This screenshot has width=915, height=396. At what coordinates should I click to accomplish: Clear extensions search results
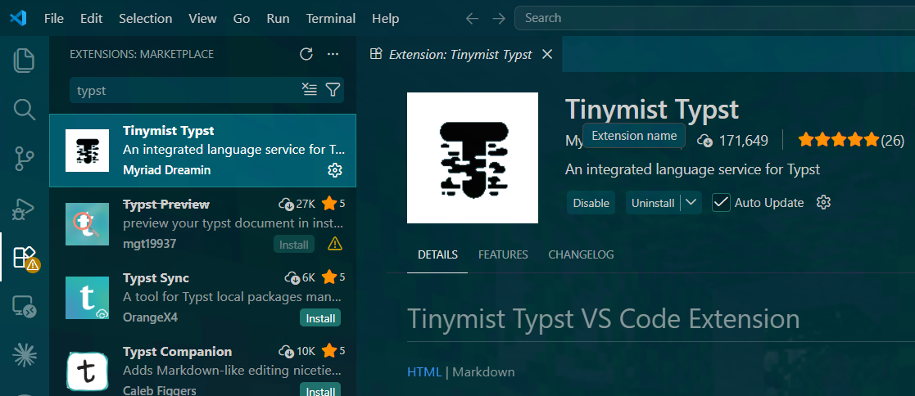pyautogui.click(x=310, y=90)
